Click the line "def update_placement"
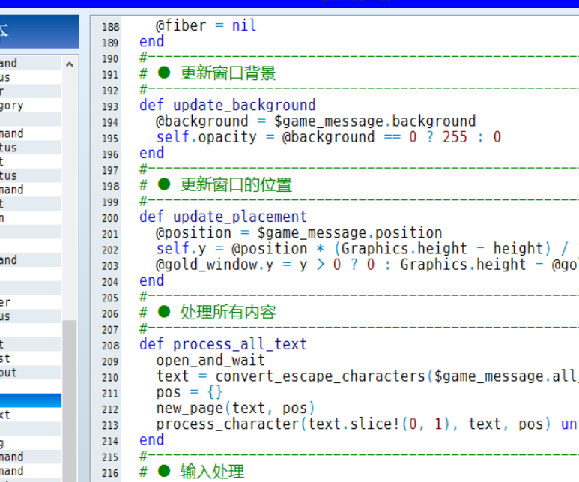The image size is (579, 482). click(223, 216)
